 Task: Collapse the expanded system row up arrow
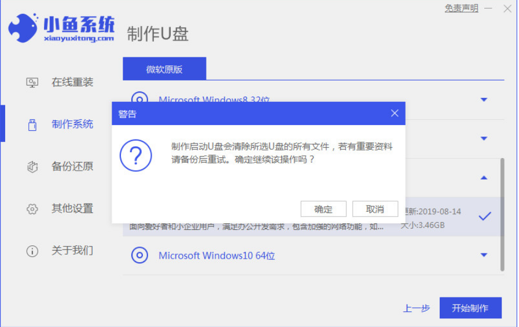[x=484, y=178]
